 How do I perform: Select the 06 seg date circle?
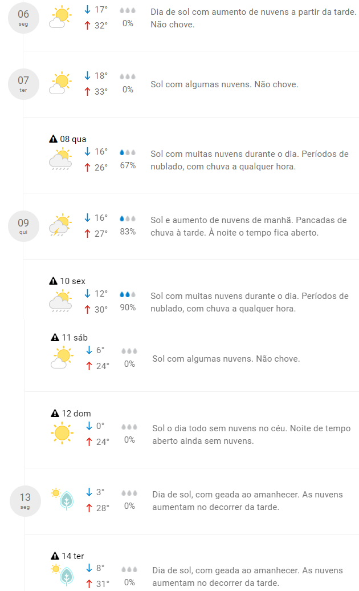(x=23, y=18)
